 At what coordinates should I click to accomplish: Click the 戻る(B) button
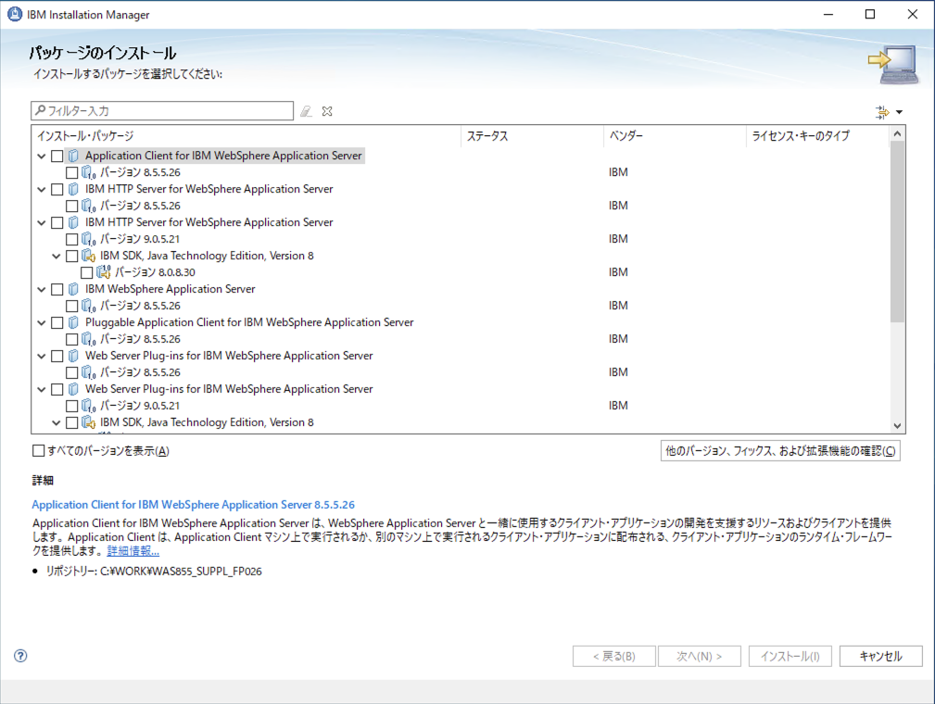click(614, 657)
